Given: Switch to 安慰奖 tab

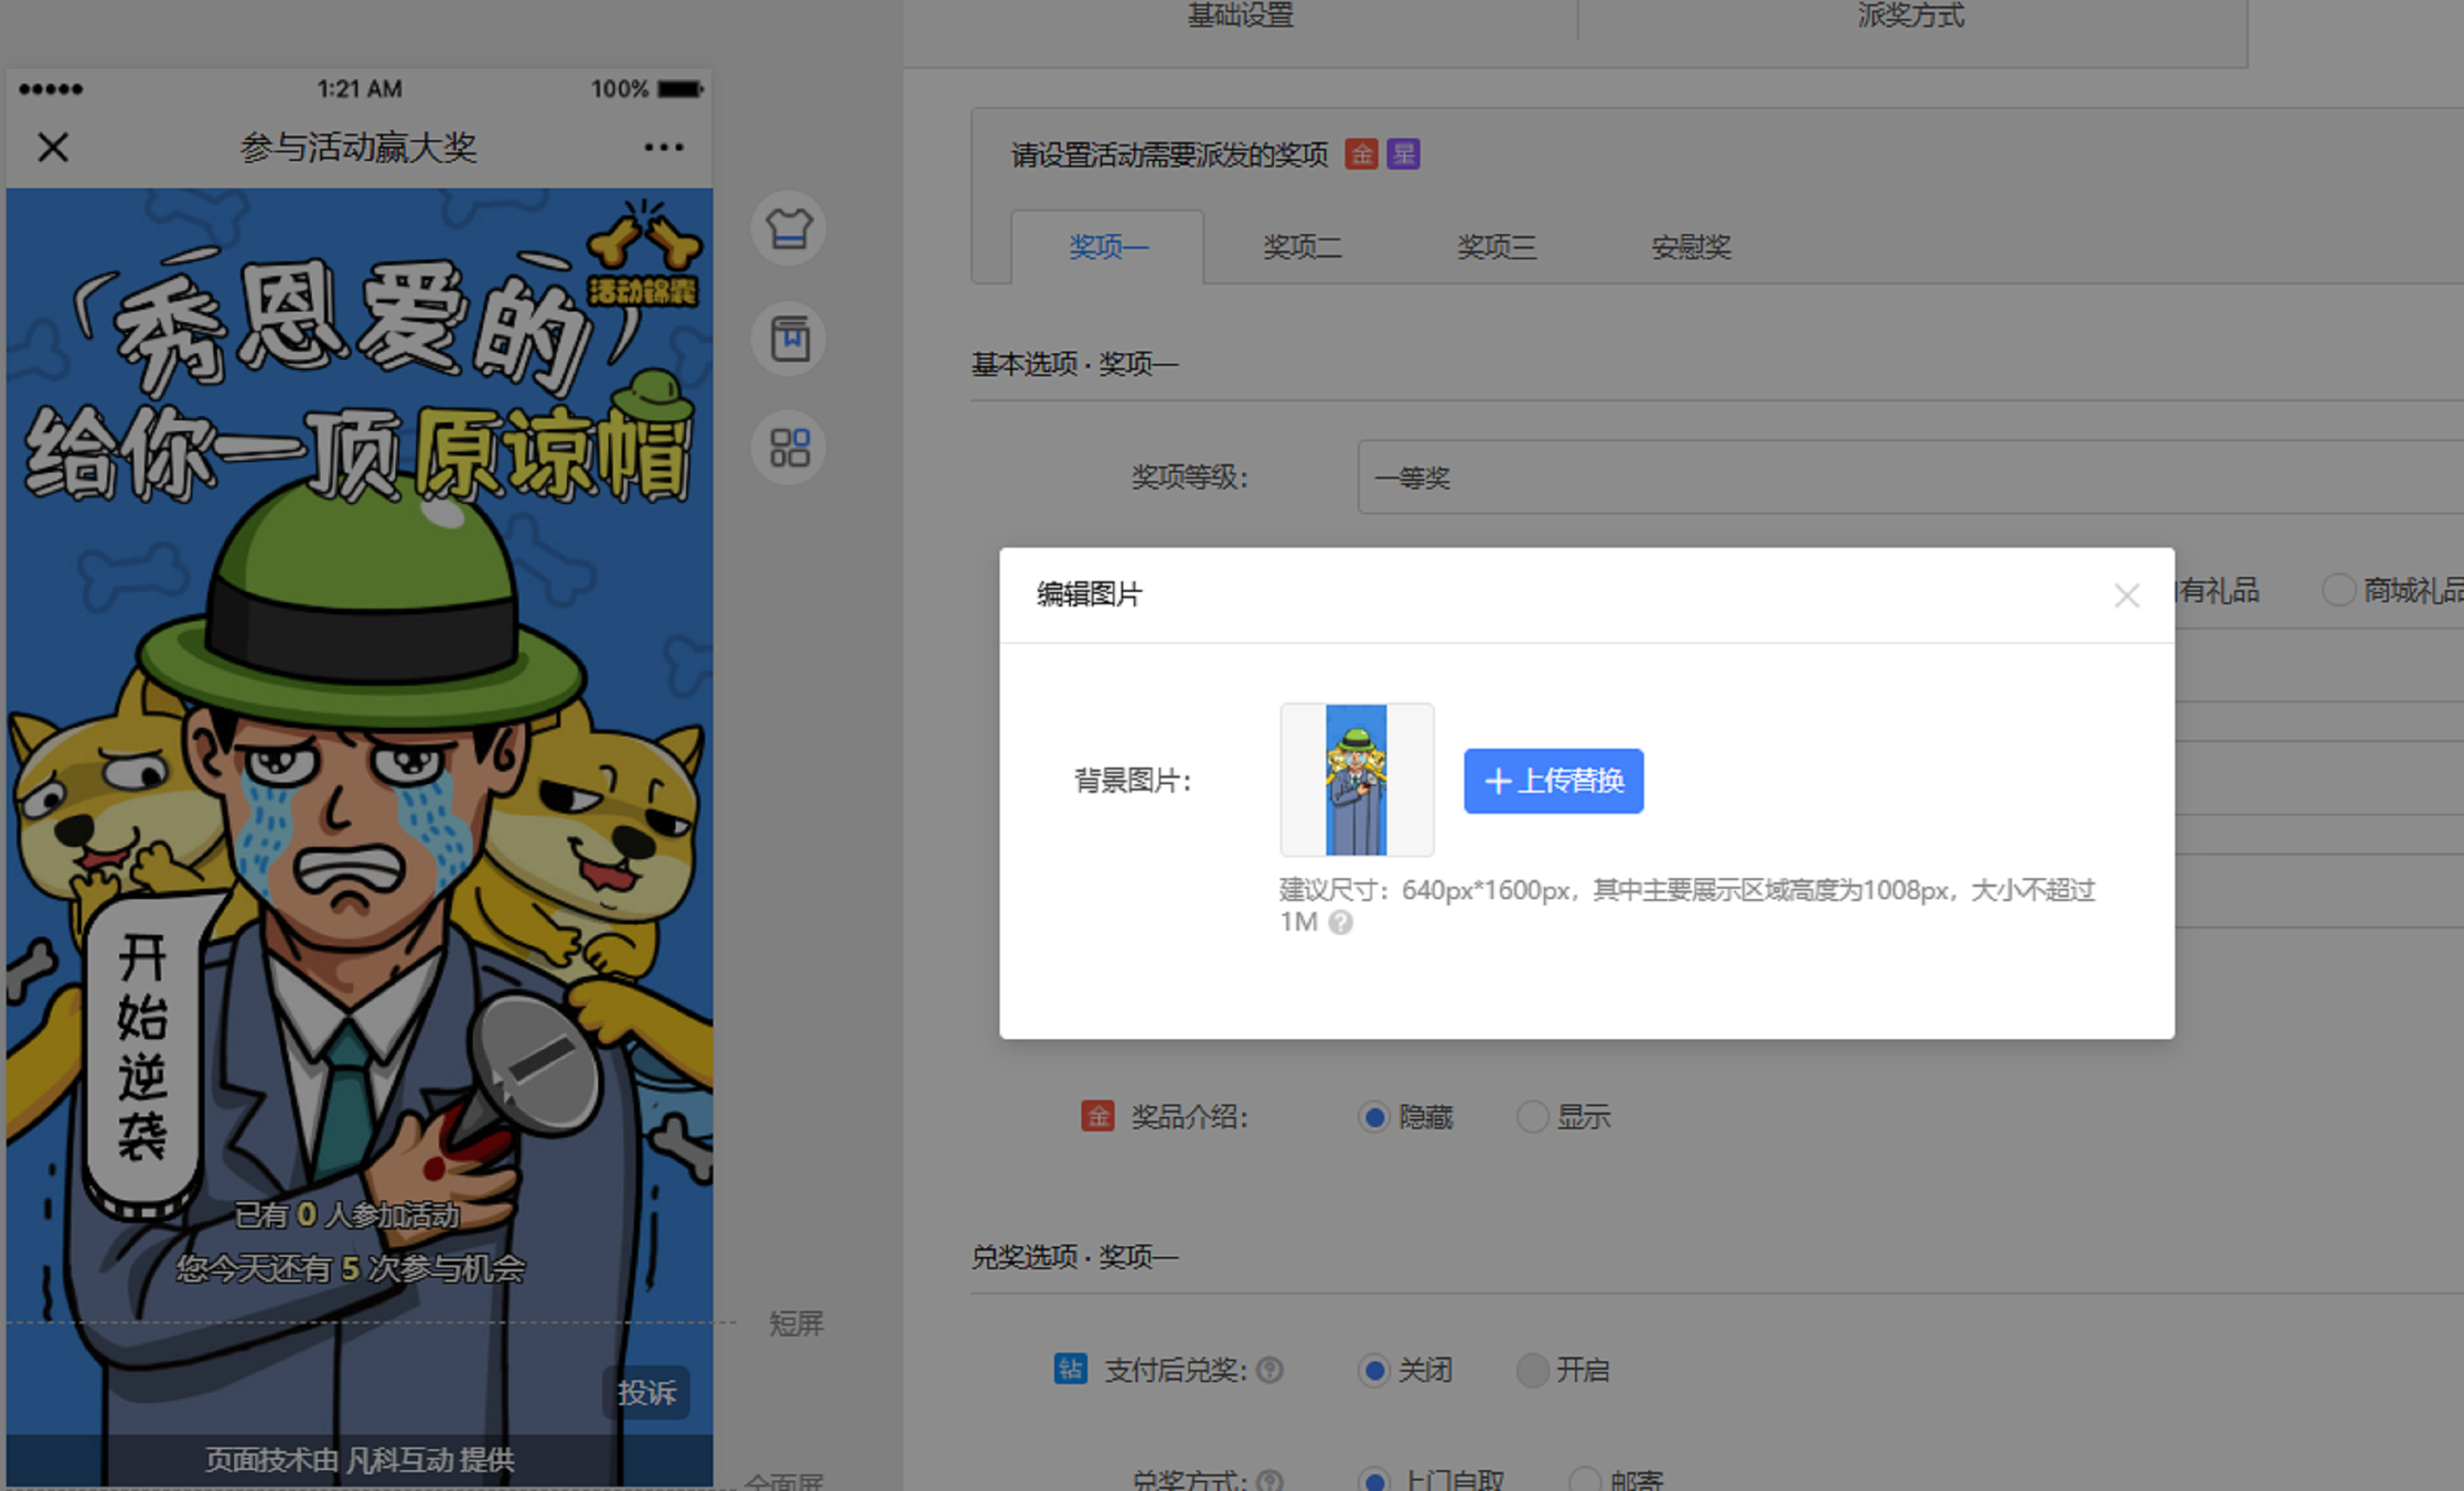Looking at the screenshot, I should click(x=1690, y=247).
